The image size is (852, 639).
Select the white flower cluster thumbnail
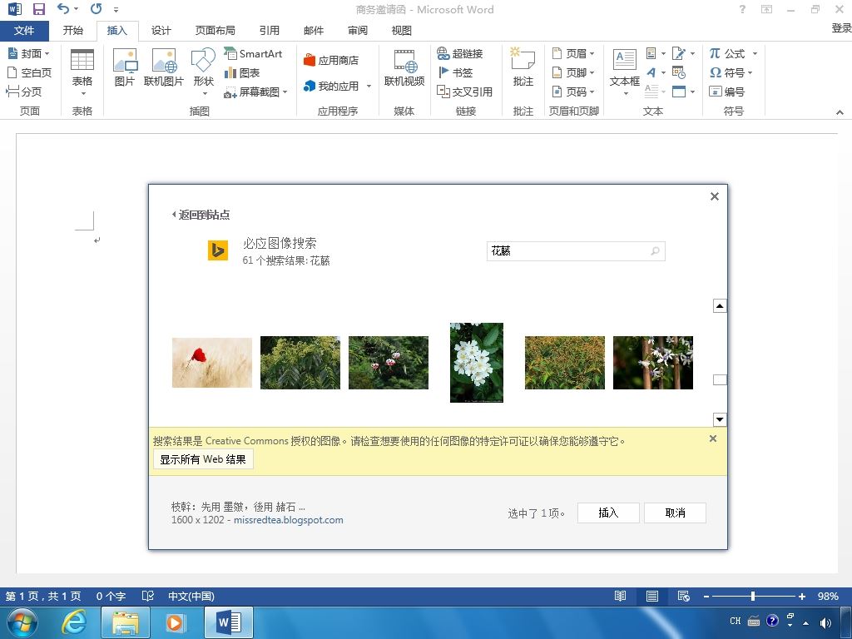pyautogui.click(x=477, y=363)
